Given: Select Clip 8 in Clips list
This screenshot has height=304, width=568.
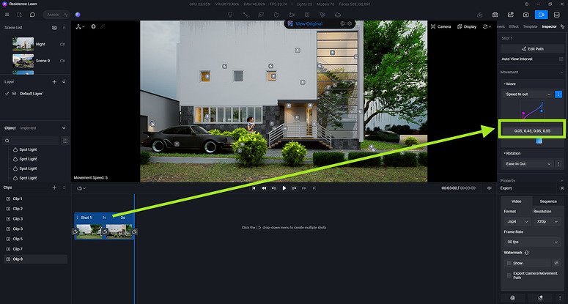Looking at the screenshot, I should pyautogui.click(x=35, y=259).
